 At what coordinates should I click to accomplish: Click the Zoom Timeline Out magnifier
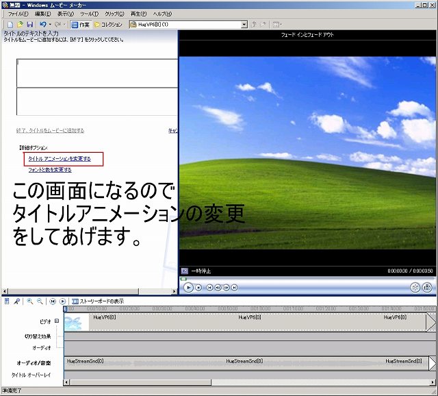(40, 301)
